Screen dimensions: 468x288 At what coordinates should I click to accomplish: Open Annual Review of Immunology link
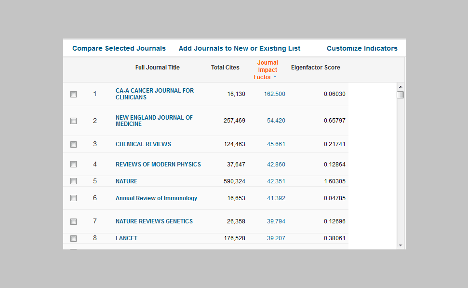pos(156,198)
